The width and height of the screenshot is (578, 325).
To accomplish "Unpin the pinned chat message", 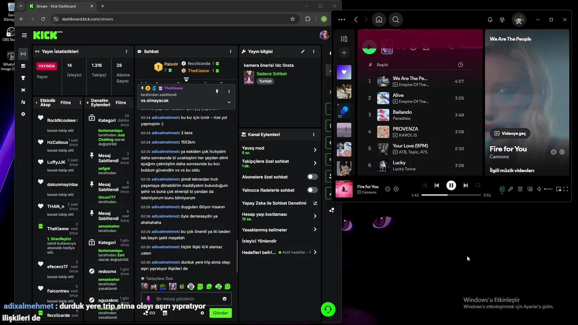I will coord(217,91).
